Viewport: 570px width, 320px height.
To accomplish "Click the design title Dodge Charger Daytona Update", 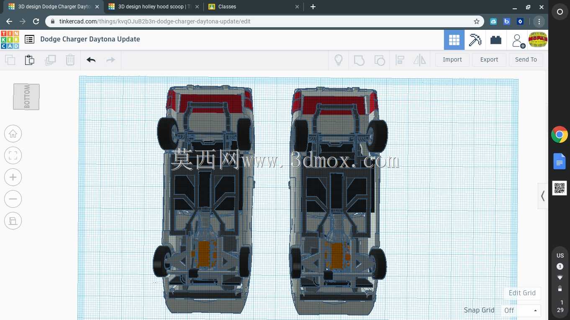I will tap(90, 39).
